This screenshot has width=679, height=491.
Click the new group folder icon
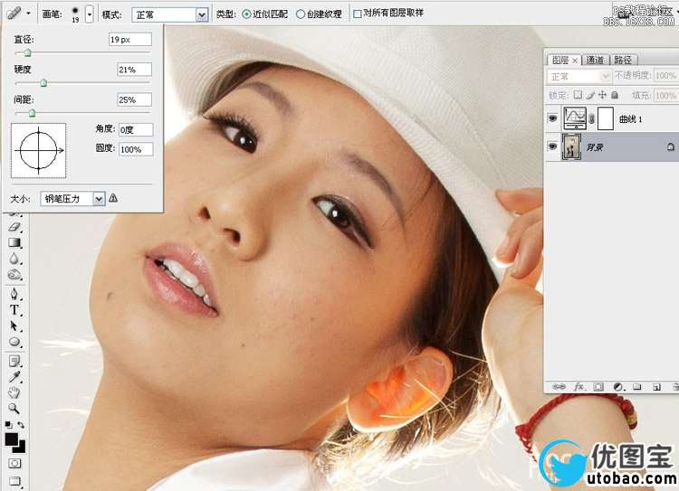(x=637, y=387)
